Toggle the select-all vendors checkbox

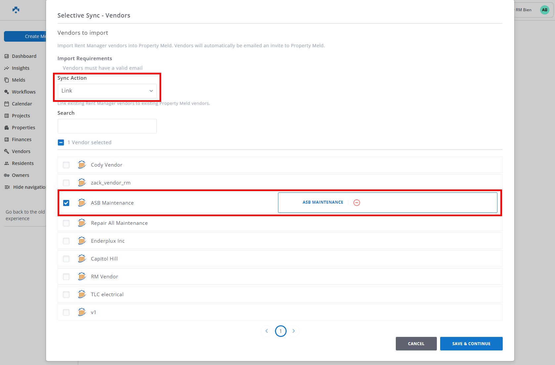tap(61, 142)
